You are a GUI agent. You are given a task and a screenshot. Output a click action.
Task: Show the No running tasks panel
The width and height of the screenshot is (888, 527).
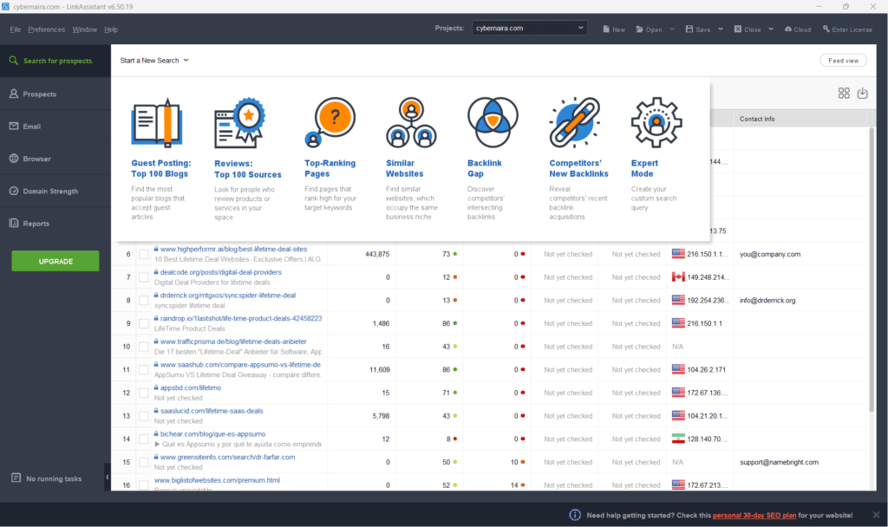pos(47,478)
